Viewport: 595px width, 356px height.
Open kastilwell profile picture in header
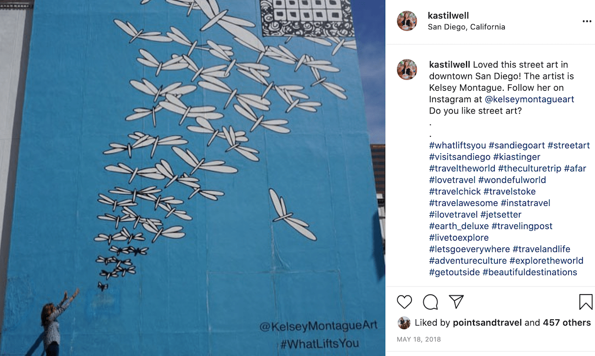click(407, 21)
